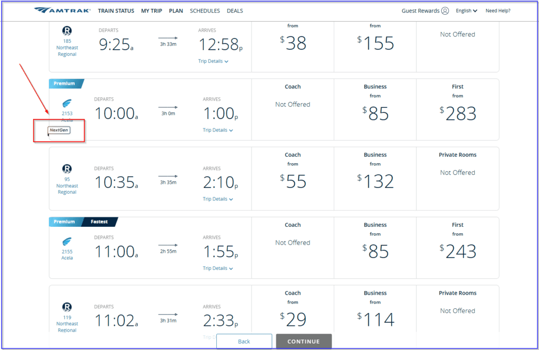Screen dimensions: 539x350
Task: Click the 12:58p arrival time
Action: [221, 44]
